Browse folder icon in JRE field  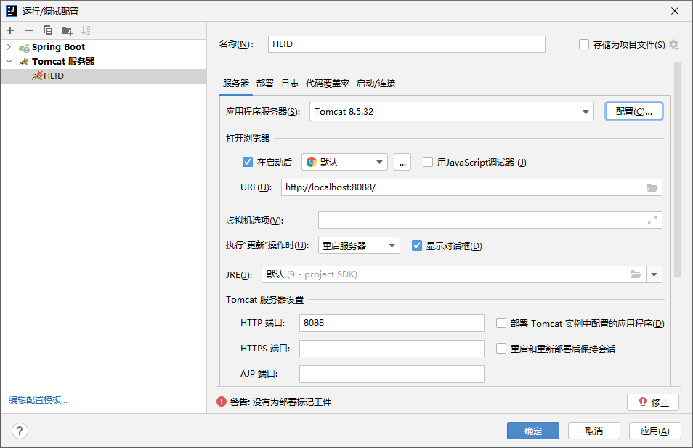636,274
